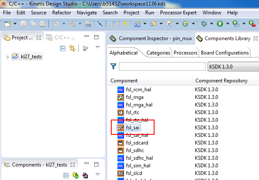
Task: Open the New wizard dropdown arrow
Action: click(15, 24)
